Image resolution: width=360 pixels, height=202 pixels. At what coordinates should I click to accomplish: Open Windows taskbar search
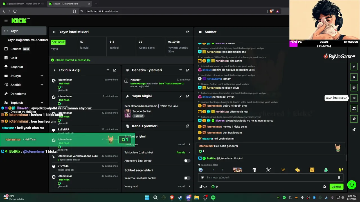pos(155,198)
